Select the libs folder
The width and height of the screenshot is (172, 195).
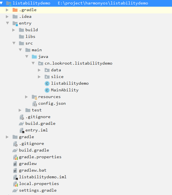tap(30, 36)
